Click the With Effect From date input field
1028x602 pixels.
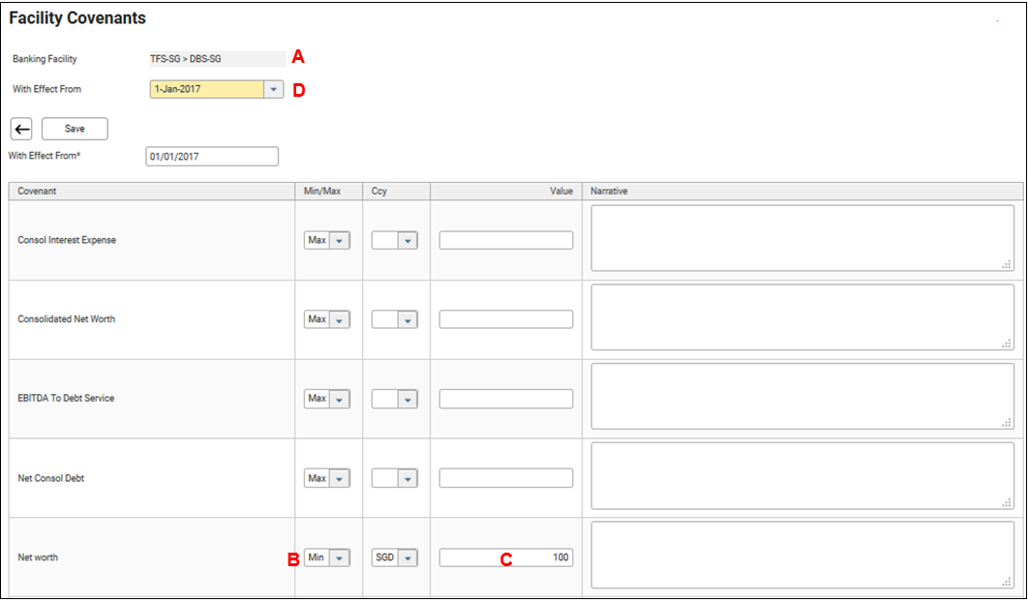pos(212,157)
